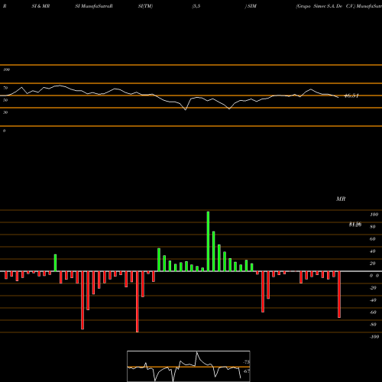The width and height of the screenshot is (382, 382).
Task: Click the 70 label on RSI axis
Action: 5,88
